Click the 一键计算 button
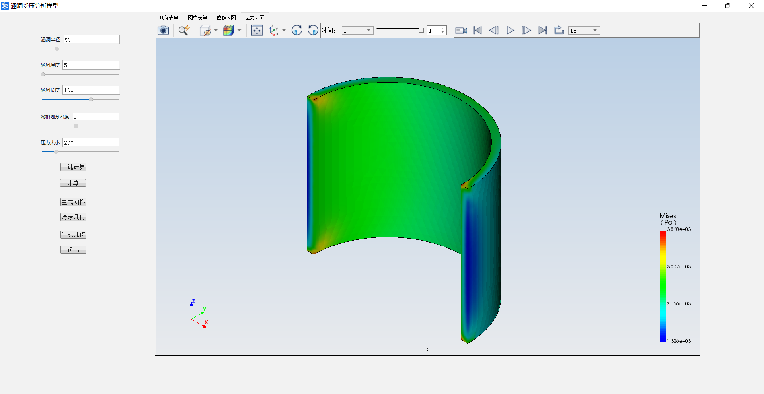764x394 pixels. coord(73,167)
